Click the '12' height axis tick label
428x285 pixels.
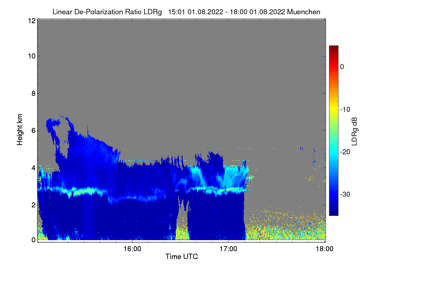[x=31, y=21]
